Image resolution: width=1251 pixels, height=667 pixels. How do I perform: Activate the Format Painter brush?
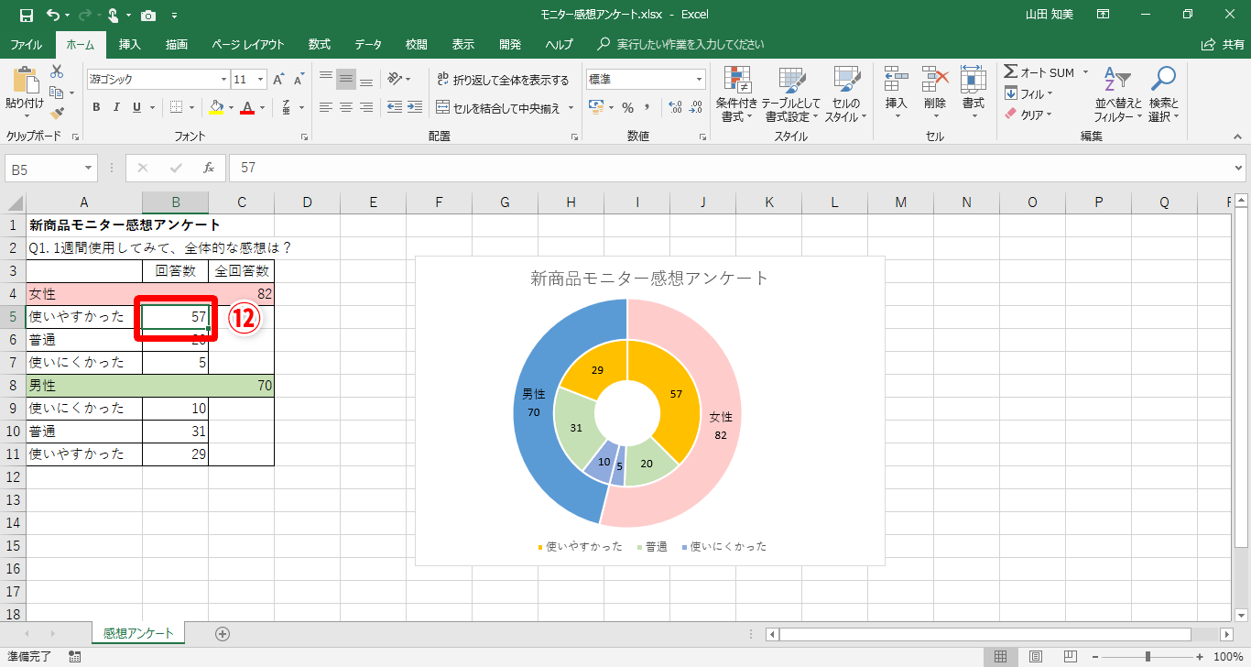(57, 114)
